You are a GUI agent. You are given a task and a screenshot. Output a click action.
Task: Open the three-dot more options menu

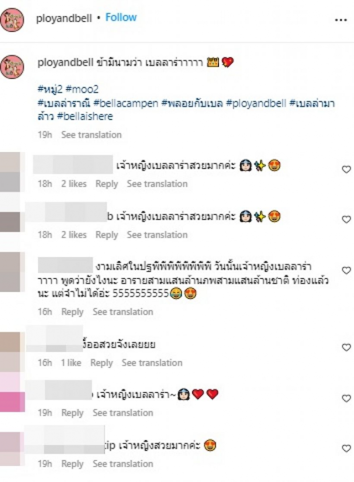[x=340, y=20]
